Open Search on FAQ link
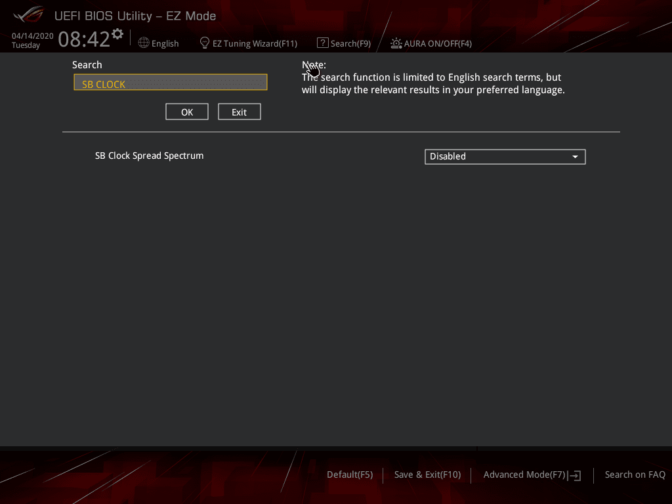This screenshot has width=672, height=504. 635,474
